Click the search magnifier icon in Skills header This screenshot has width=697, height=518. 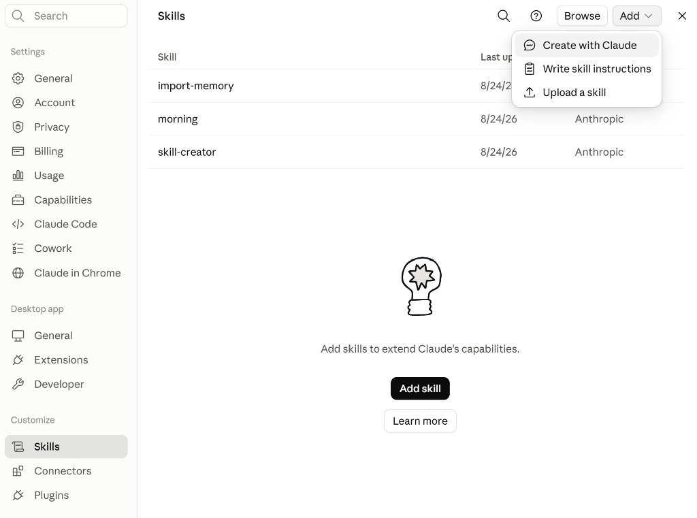[503, 16]
